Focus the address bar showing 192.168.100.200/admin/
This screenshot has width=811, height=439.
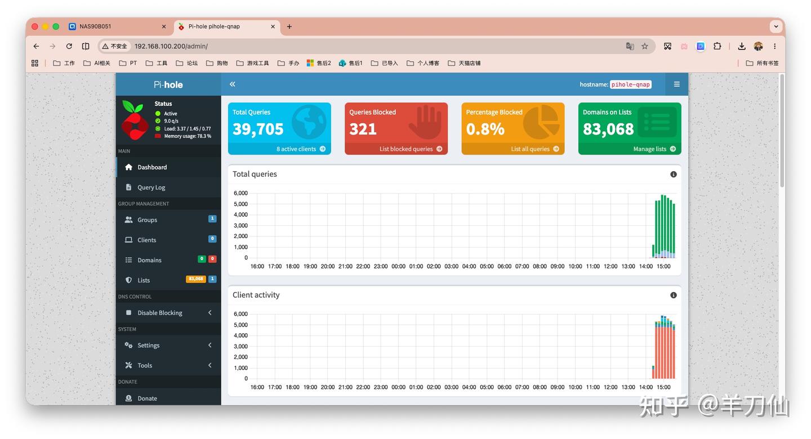pos(377,46)
